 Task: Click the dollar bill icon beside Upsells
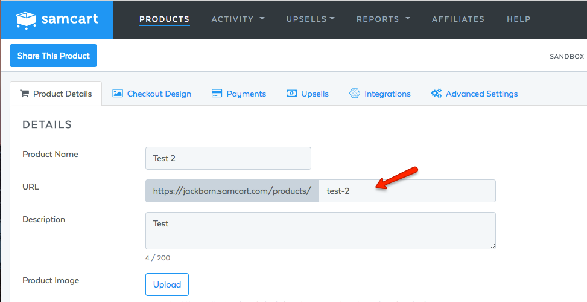[x=291, y=93]
